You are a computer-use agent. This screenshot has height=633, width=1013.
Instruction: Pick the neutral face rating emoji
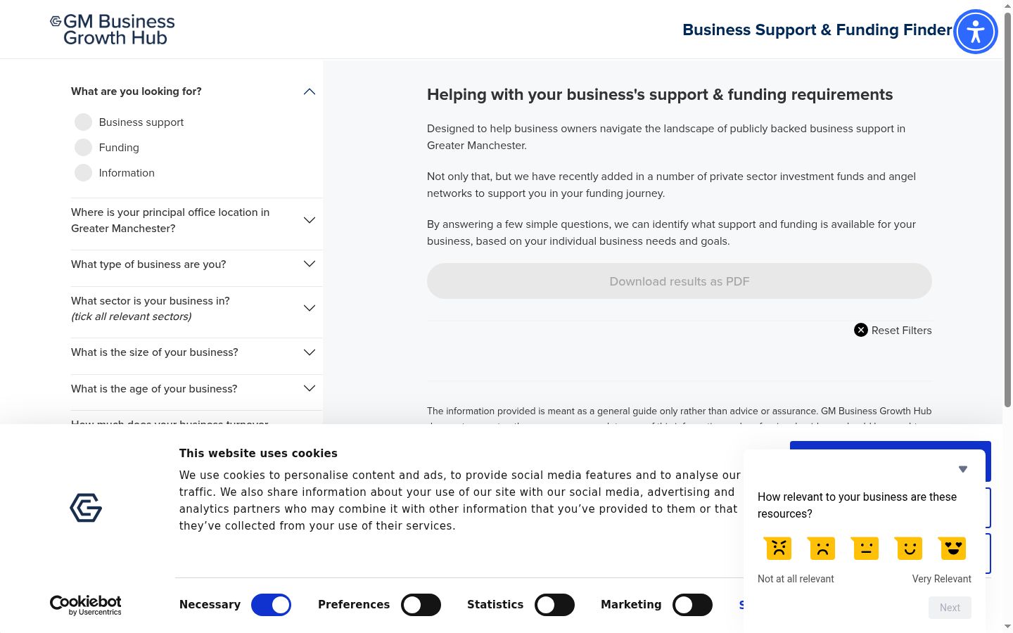click(x=865, y=548)
